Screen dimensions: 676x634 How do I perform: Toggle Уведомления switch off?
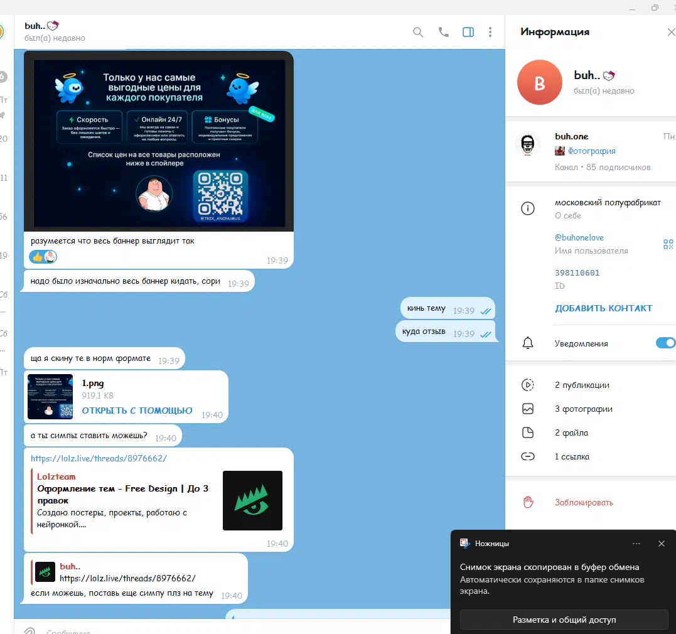tap(665, 343)
